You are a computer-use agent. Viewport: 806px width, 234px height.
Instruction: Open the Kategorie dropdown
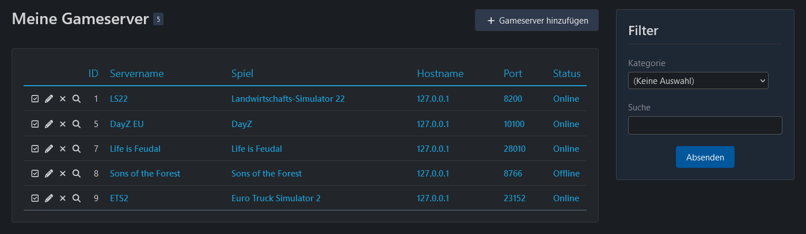[x=698, y=81]
